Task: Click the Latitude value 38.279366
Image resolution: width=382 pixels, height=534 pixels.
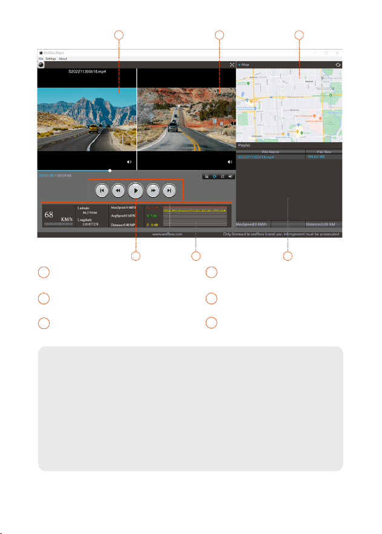Action: (x=90, y=213)
